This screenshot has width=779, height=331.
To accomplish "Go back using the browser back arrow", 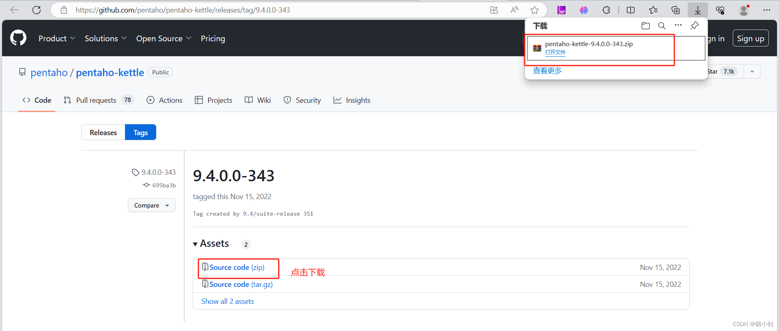I will coord(14,10).
